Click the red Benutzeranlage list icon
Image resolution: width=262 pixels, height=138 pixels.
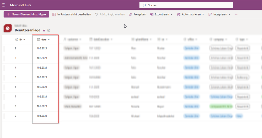[x=8, y=28]
